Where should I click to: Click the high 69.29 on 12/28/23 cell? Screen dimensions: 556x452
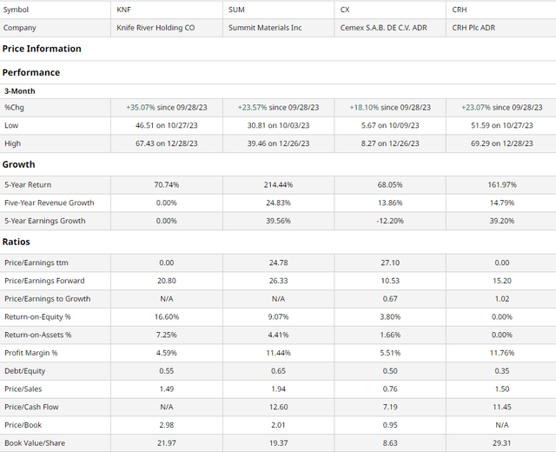tap(502, 143)
